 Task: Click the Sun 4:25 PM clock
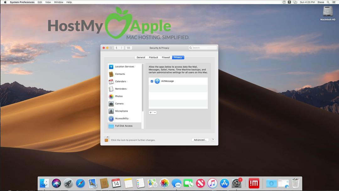pos(307,2)
